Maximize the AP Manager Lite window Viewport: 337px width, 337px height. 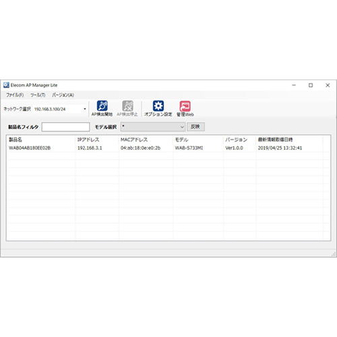pos(311,86)
